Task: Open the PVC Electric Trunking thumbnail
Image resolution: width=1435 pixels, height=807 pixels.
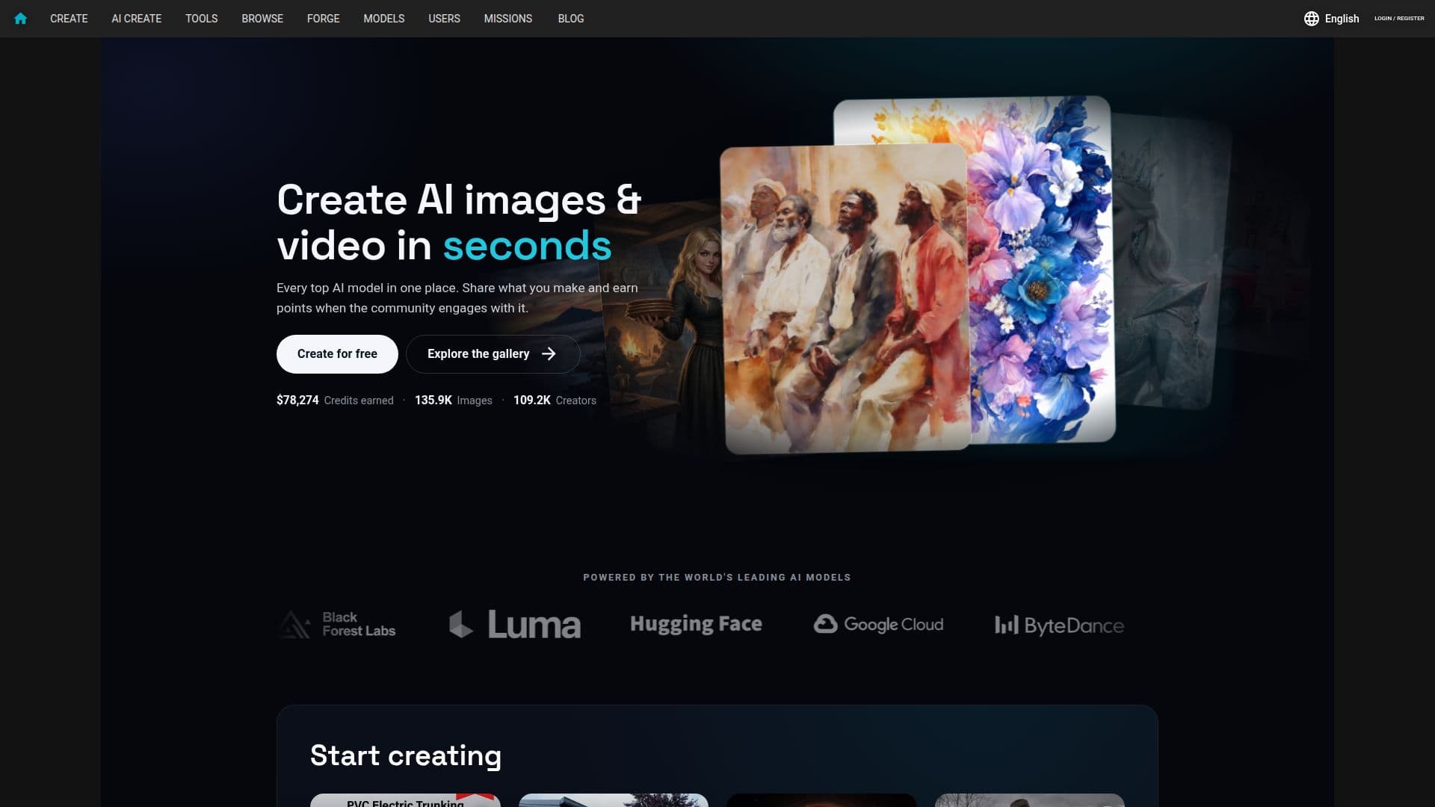Action: [x=405, y=800]
